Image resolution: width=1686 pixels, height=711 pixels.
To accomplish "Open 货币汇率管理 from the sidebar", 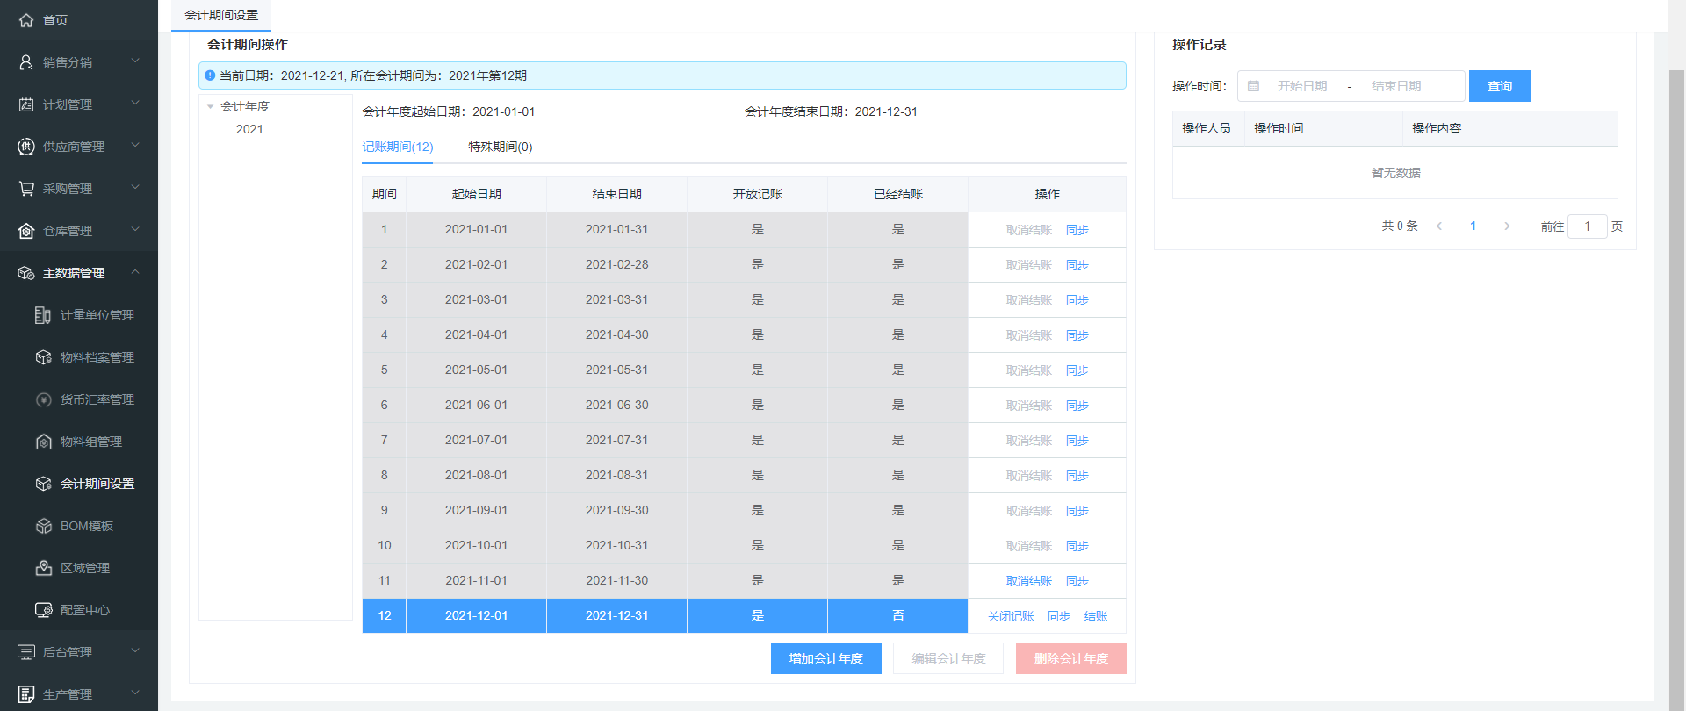I will (97, 399).
